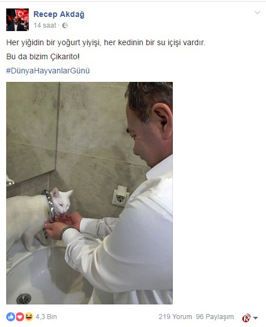Open the Recep Akdağ profile name link
This screenshot has width=266, height=327.
59,14
